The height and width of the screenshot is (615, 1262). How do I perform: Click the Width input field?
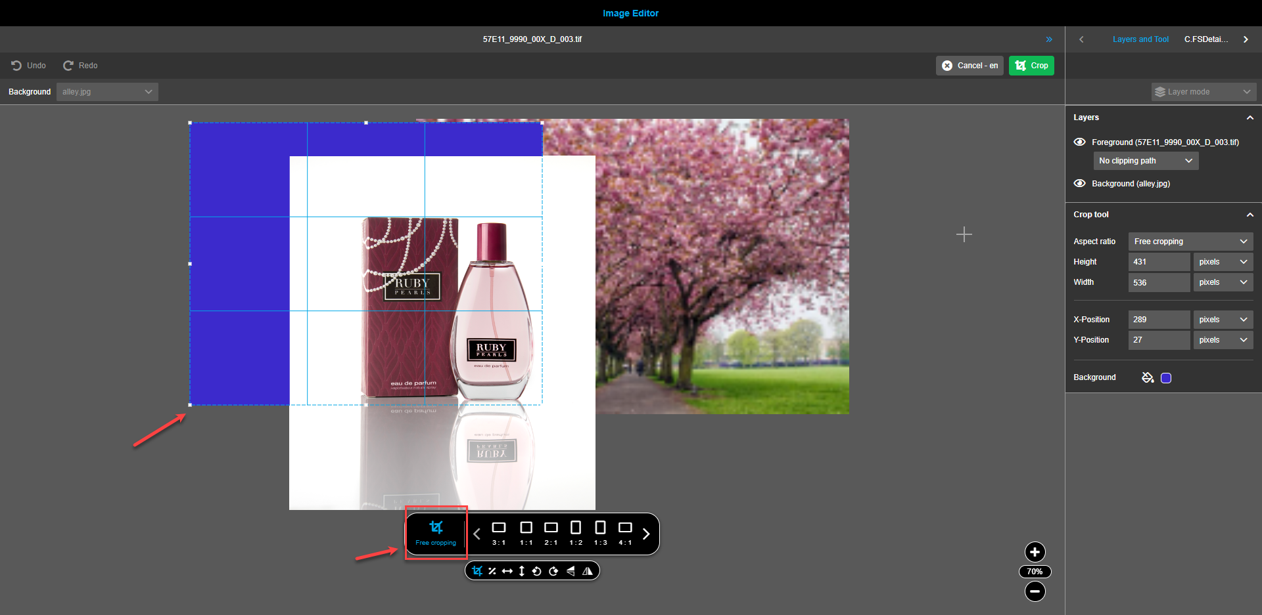[1159, 282]
